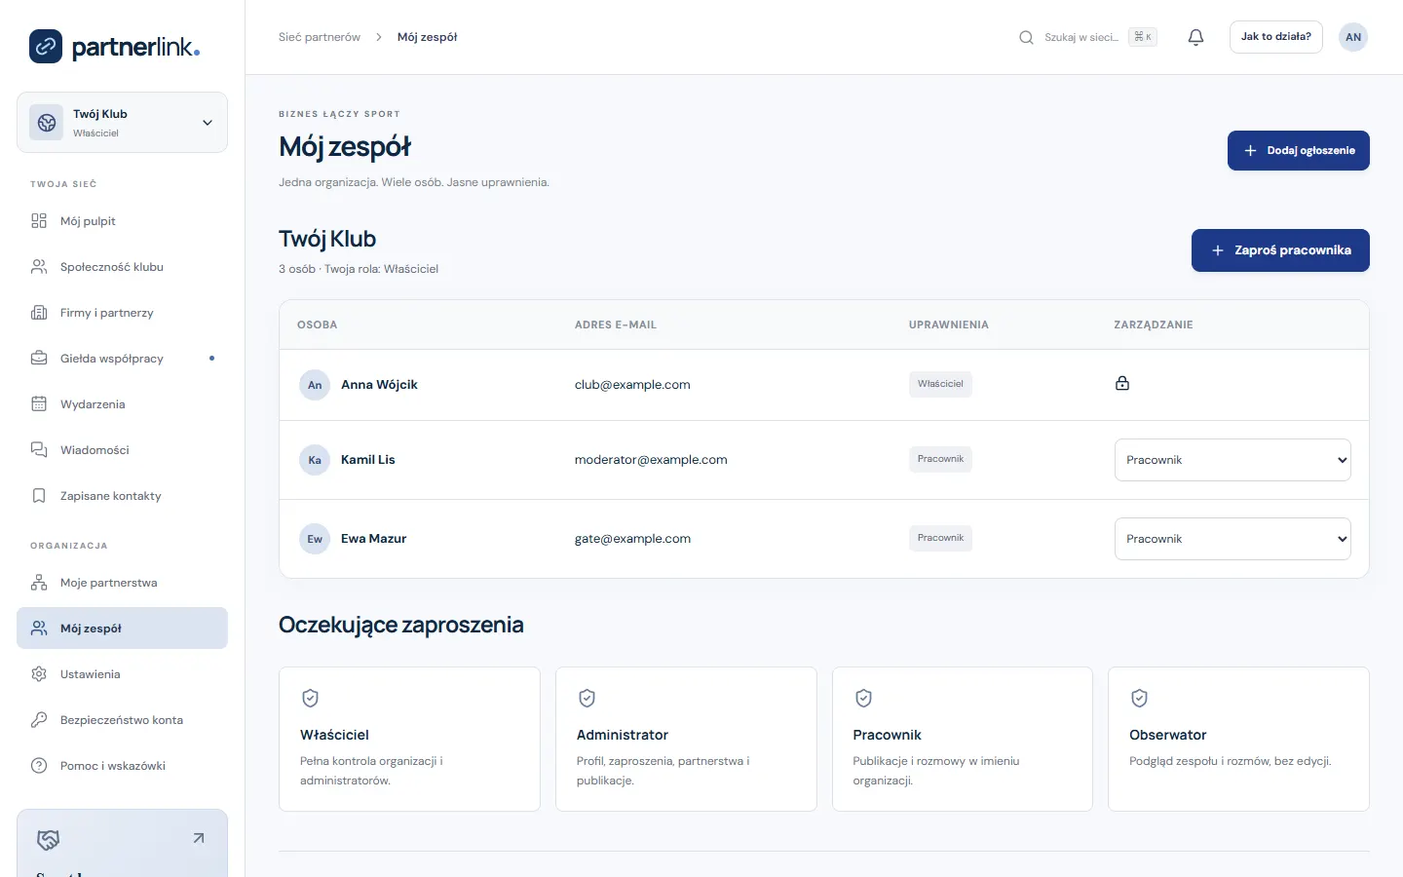The image size is (1403, 877).
Task: Click the Moje partnerstwa network icon
Action: 39,583
